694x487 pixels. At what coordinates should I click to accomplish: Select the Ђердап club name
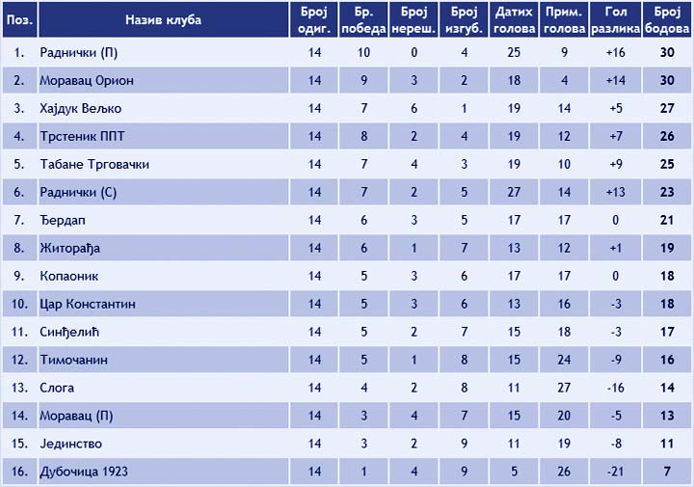coord(63,221)
